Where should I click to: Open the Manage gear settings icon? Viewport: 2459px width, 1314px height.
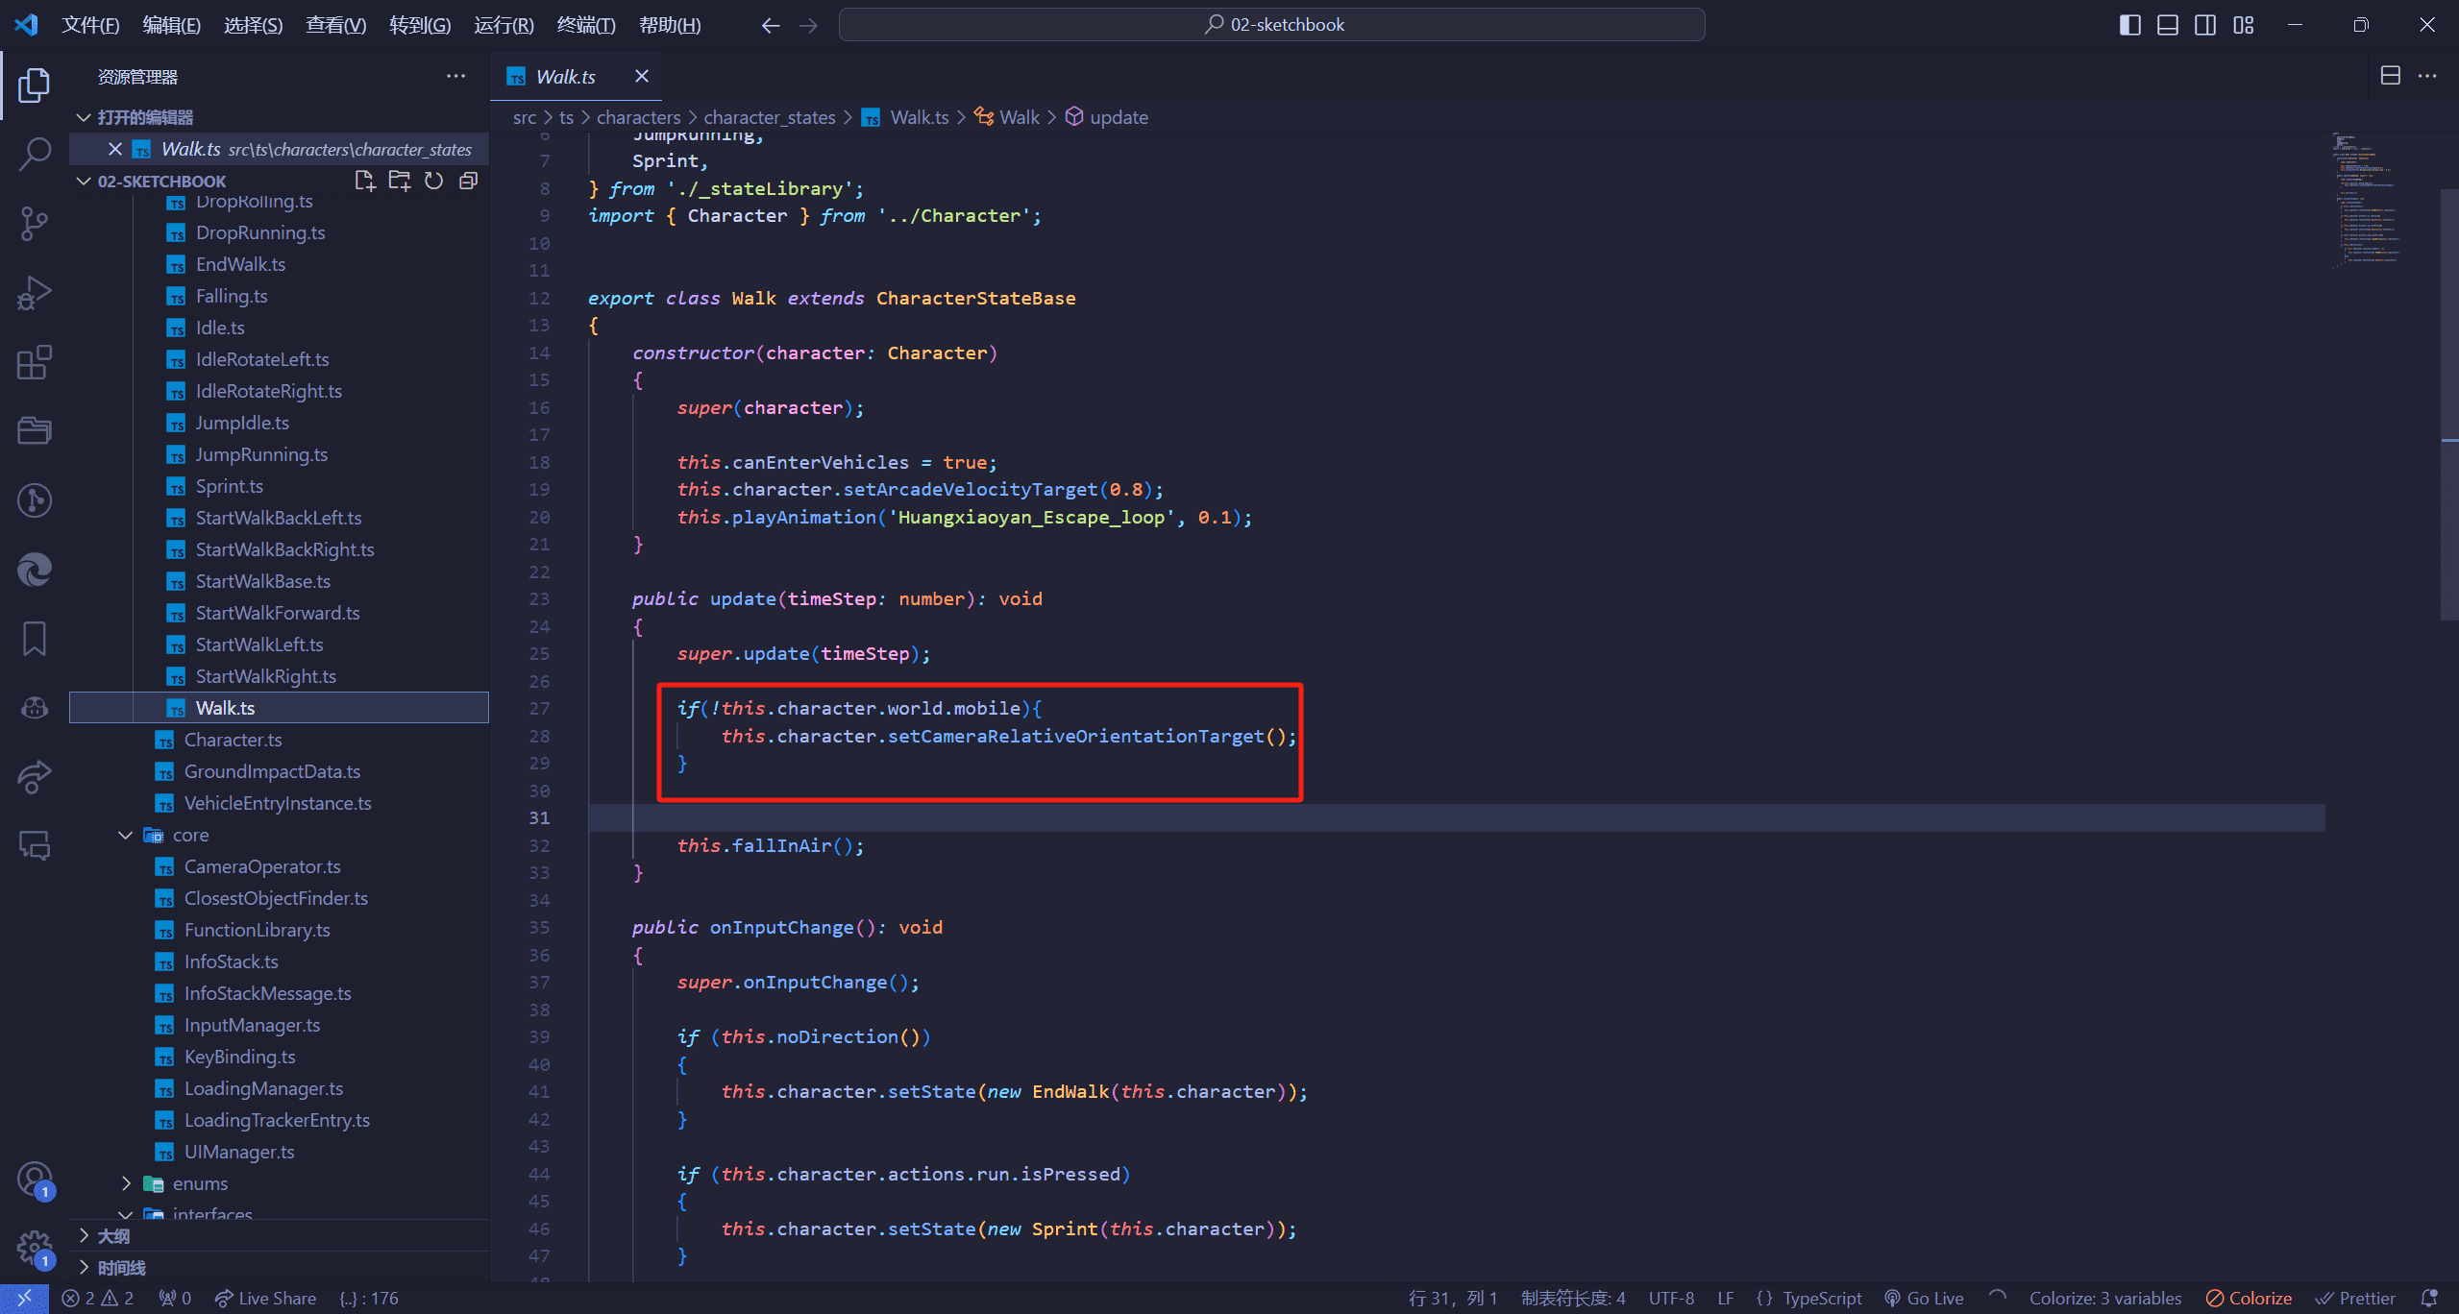(x=35, y=1249)
